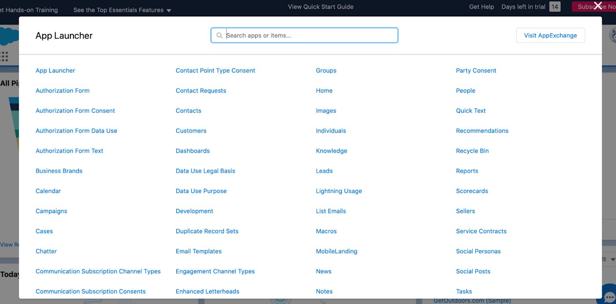Open Images item
Viewport: 616px width, 304px height.
point(326,111)
